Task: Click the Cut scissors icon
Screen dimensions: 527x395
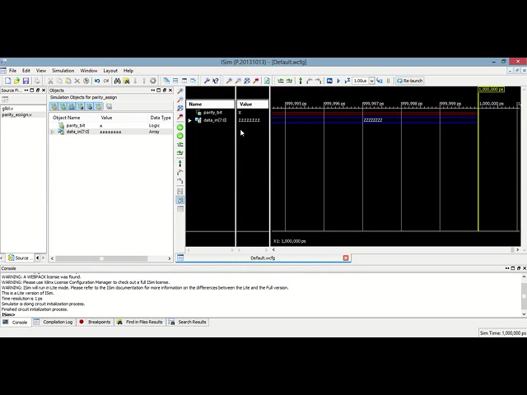Action: pyautogui.click(x=50, y=81)
